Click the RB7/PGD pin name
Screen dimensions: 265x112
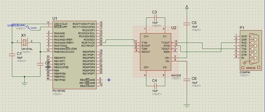(x=60, y=80)
